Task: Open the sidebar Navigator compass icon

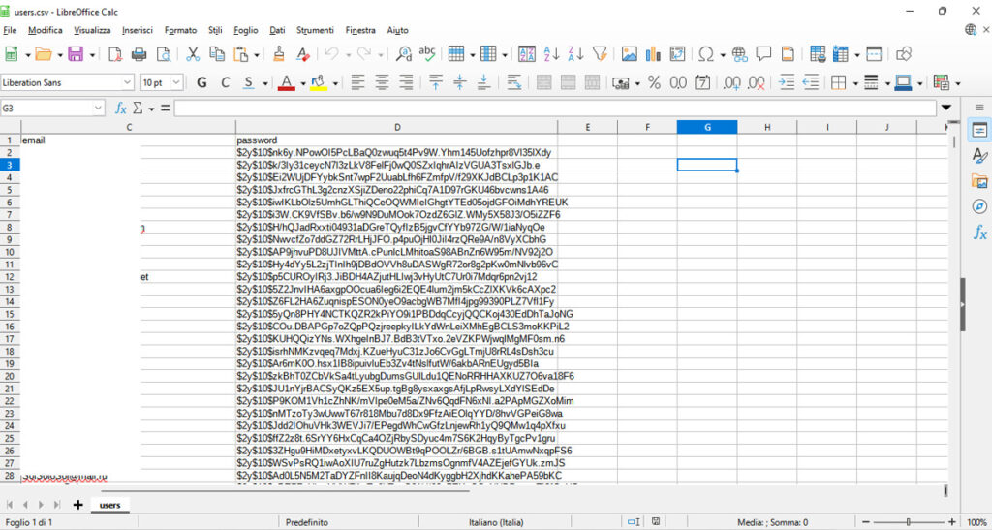Action: pos(979,206)
